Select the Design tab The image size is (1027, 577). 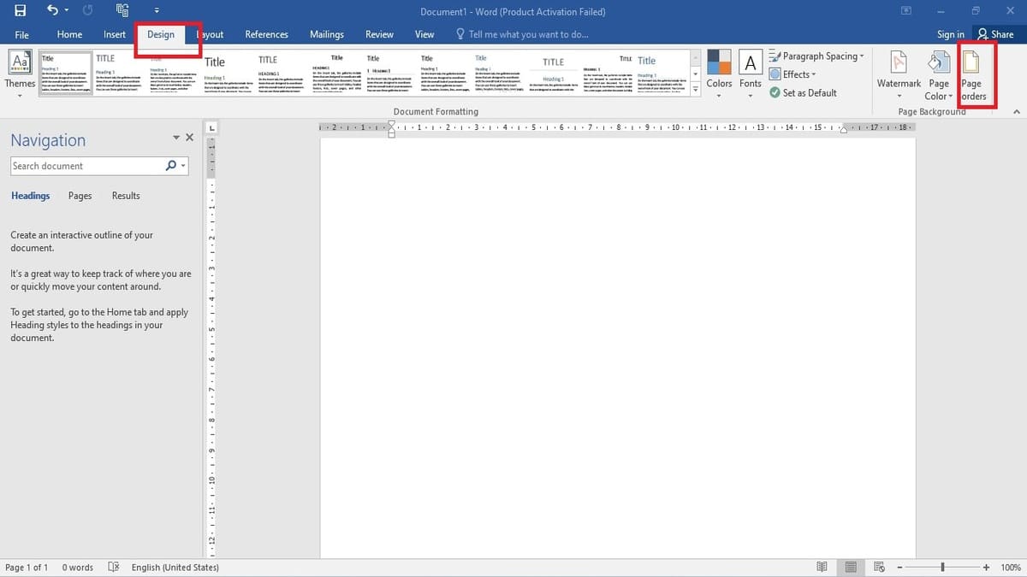click(161, 35)
